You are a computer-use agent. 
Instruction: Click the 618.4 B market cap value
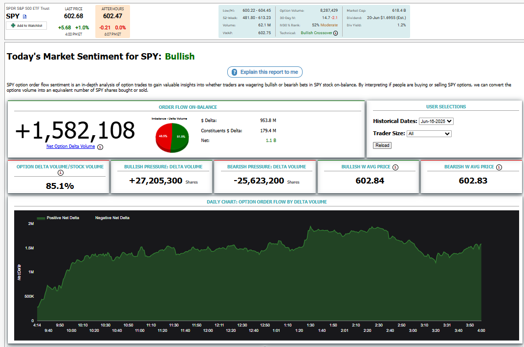(399, 10)
